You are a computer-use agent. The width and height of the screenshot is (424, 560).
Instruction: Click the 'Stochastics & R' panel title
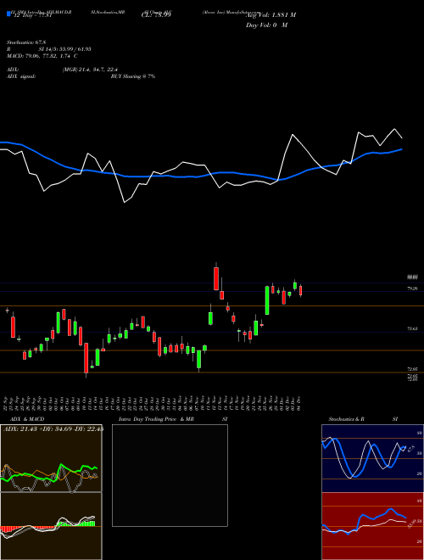pos(347,419)
